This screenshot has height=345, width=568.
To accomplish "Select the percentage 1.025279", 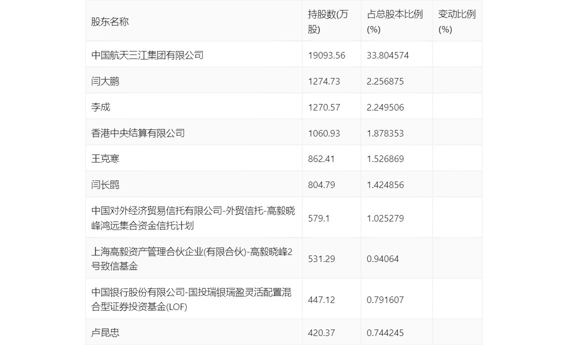I will (x=385, y=218).
